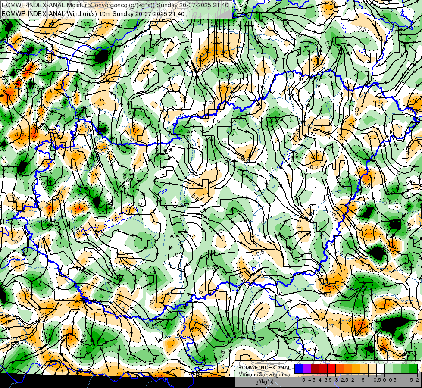Click the light orange swatch between -1.5 and -1

[x=364, y=369]
